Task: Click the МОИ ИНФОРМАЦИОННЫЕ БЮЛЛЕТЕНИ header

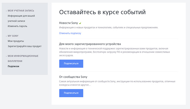Action: [23, 59]
